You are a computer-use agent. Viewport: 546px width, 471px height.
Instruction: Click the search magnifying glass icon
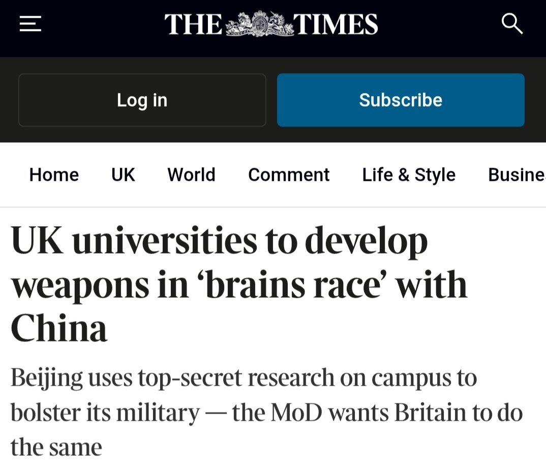pyautogui.click(x=511, y=24)
